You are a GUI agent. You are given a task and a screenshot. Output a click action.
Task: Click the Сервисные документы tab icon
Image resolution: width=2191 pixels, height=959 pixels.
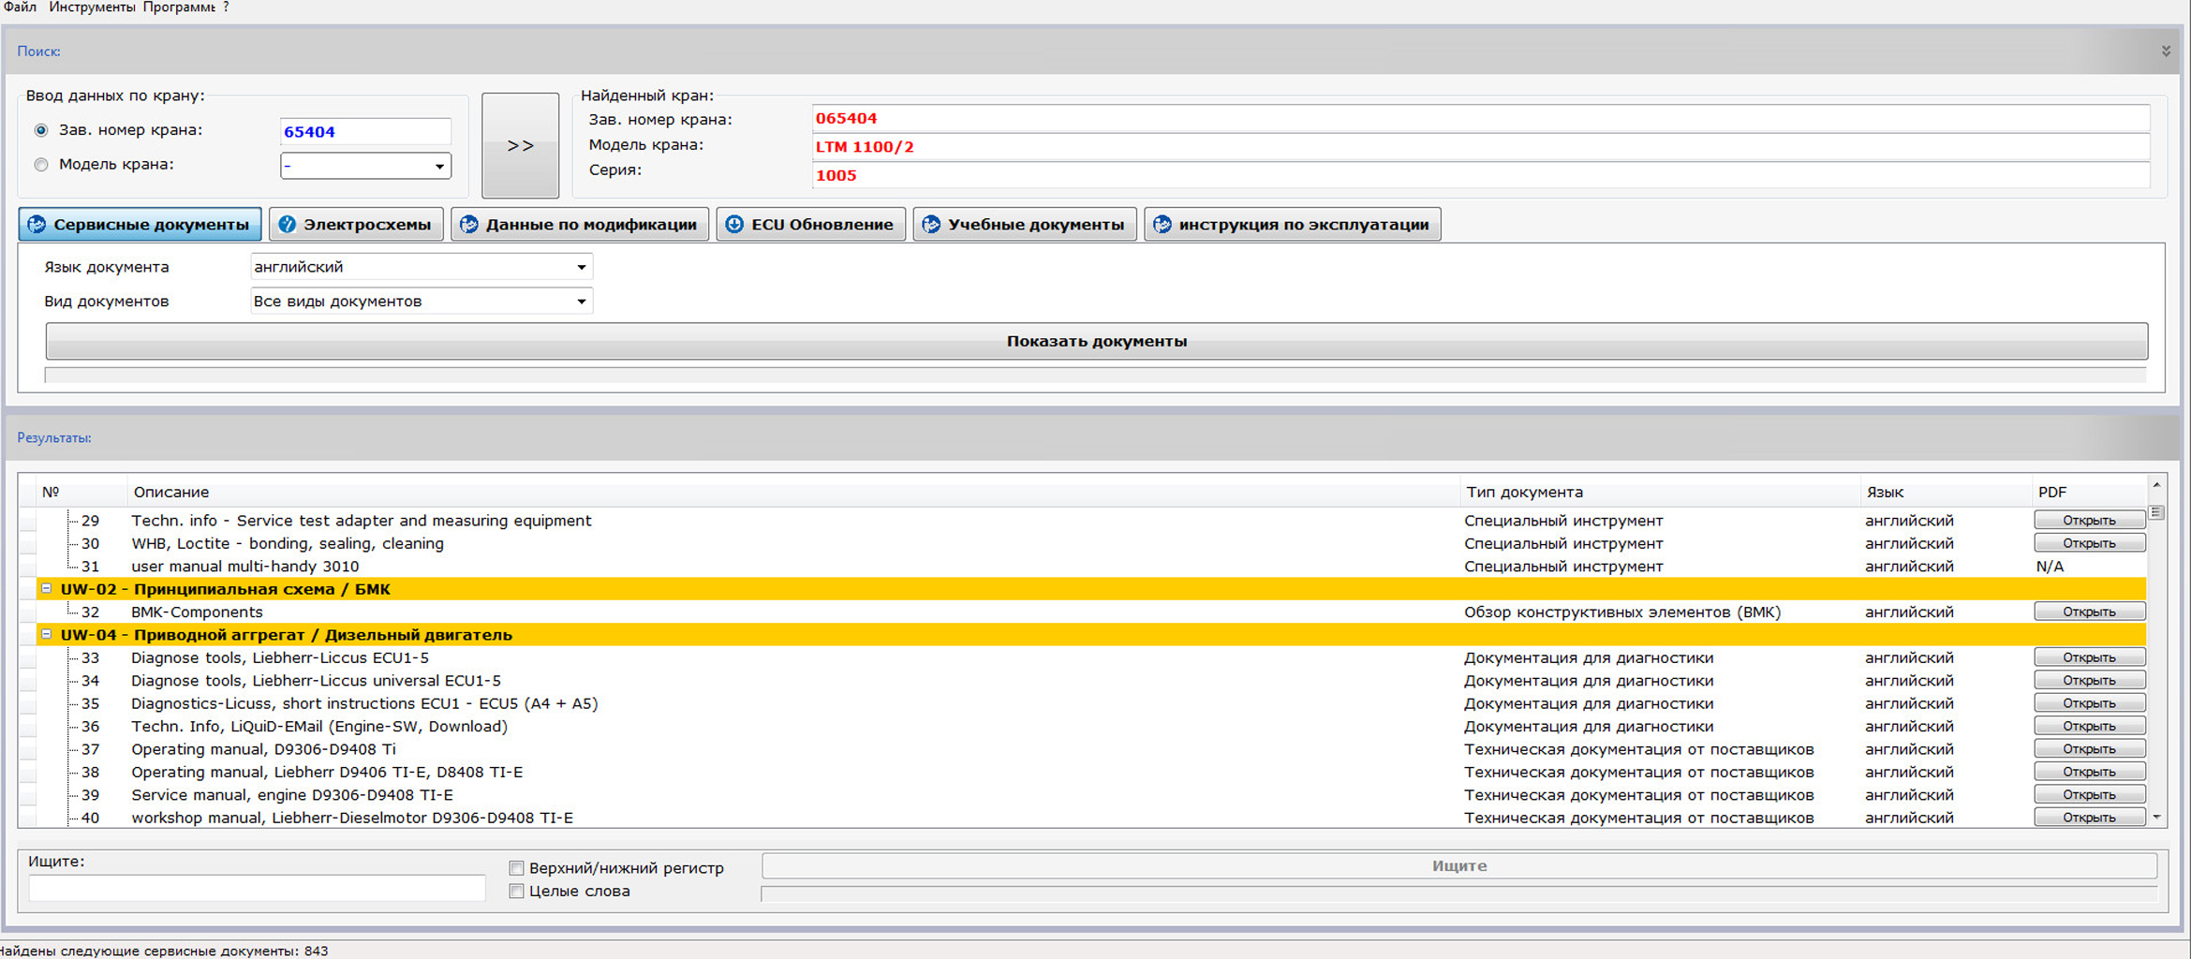[37, 225]
